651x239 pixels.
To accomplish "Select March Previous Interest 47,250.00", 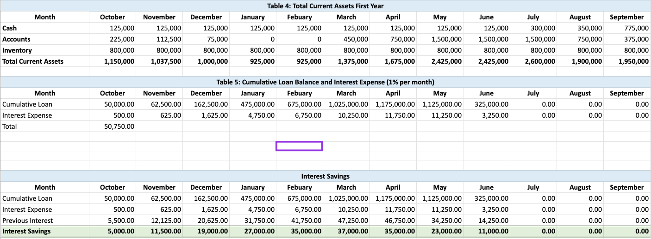I will [353, 221].
